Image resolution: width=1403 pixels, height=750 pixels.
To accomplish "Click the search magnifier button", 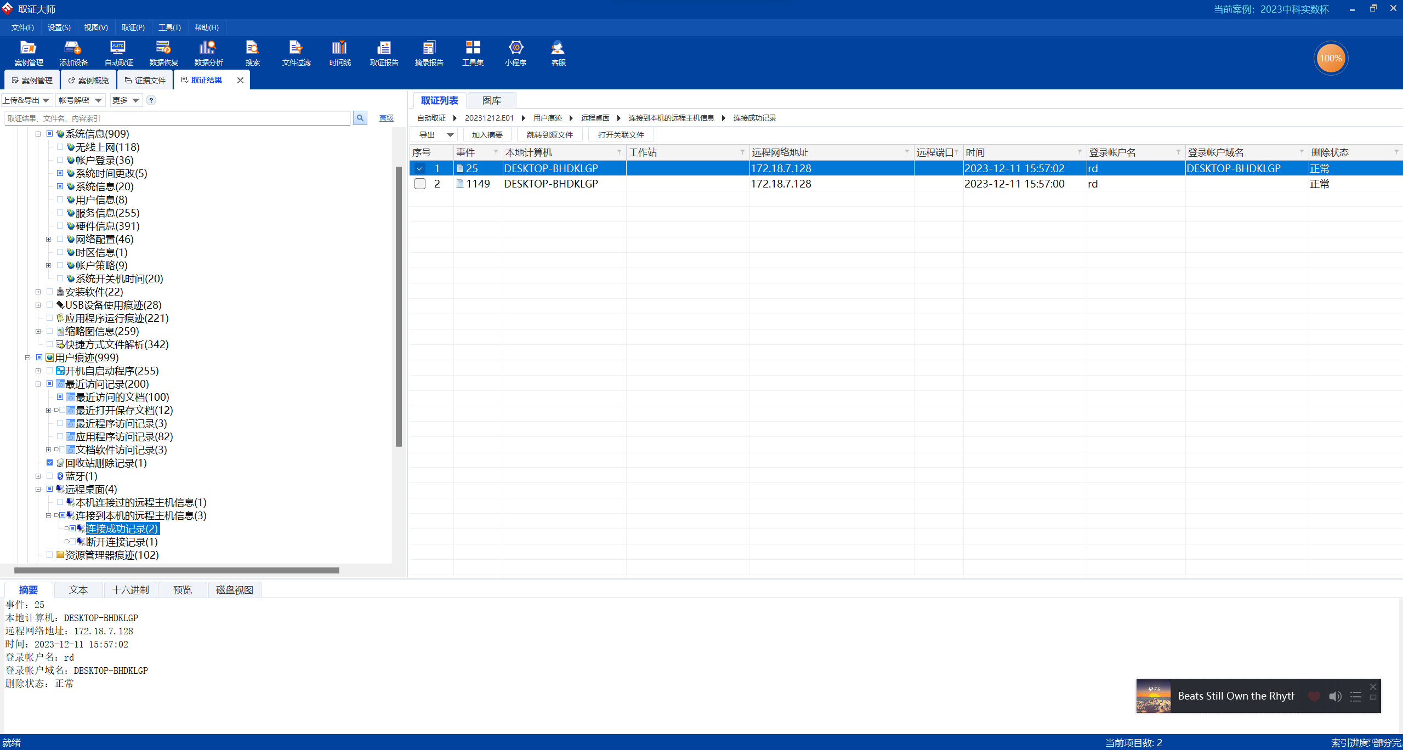I will coord(360,118).
